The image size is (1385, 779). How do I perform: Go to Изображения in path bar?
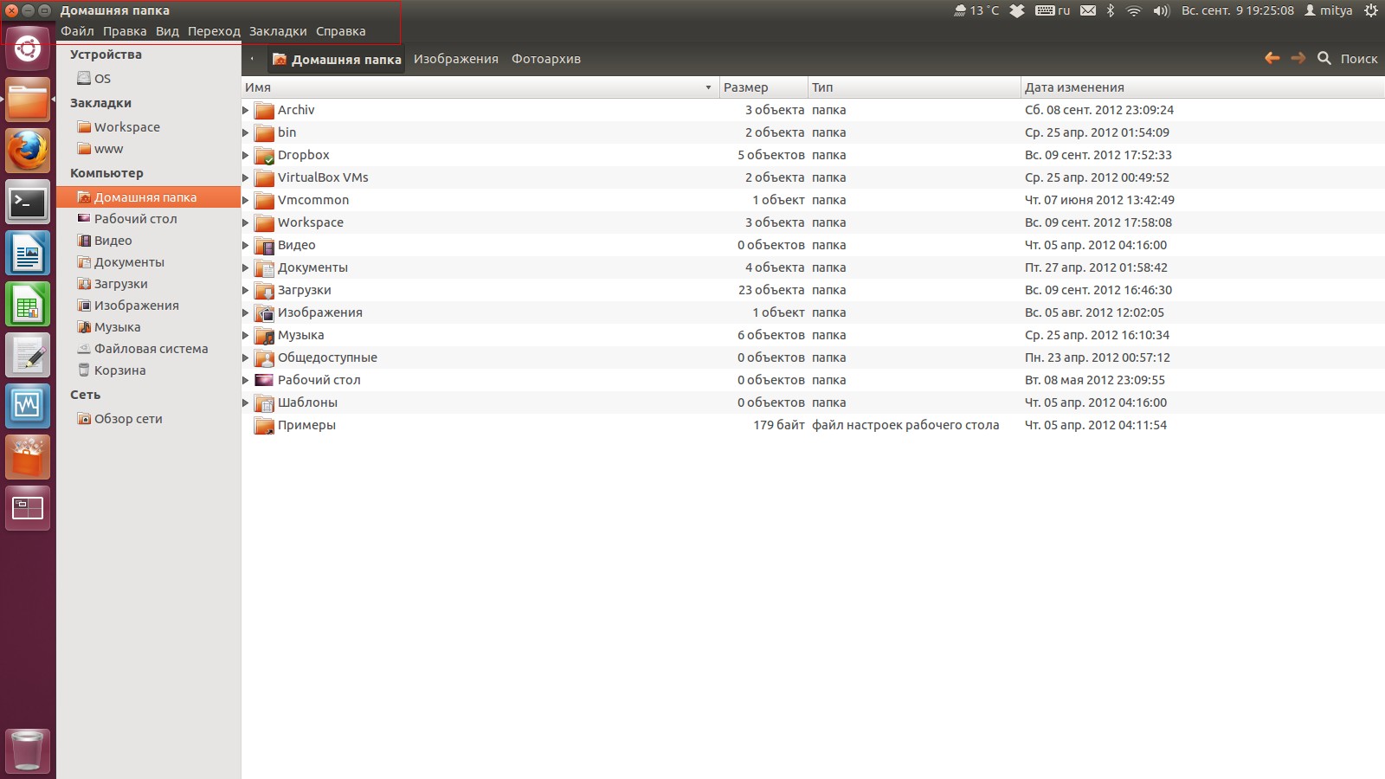coord(455,59)
